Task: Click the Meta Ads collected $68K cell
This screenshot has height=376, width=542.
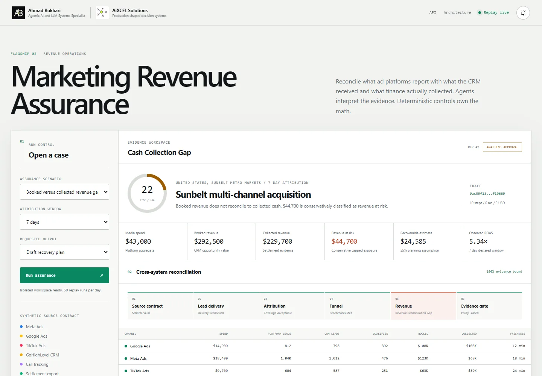Action: [472, 358]
